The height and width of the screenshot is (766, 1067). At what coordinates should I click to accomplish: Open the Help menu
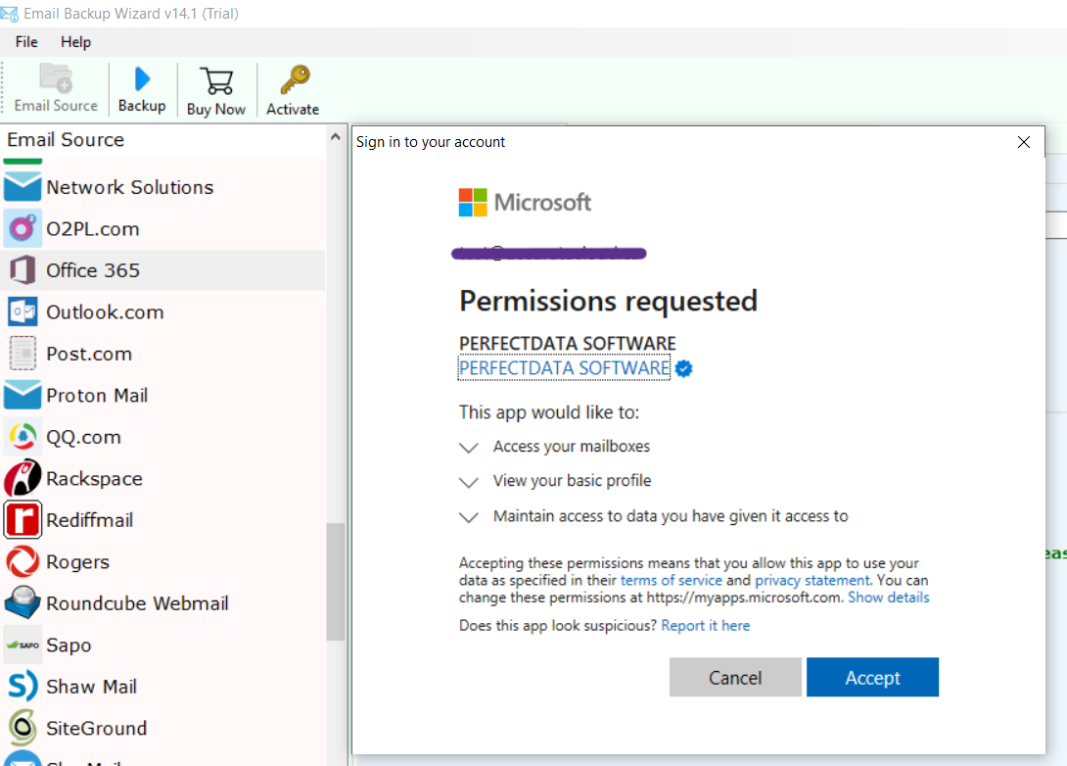tap(75, 41)
